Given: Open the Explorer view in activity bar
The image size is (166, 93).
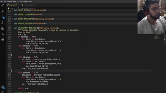Looking at the screenshot, I should click(3, 5).
